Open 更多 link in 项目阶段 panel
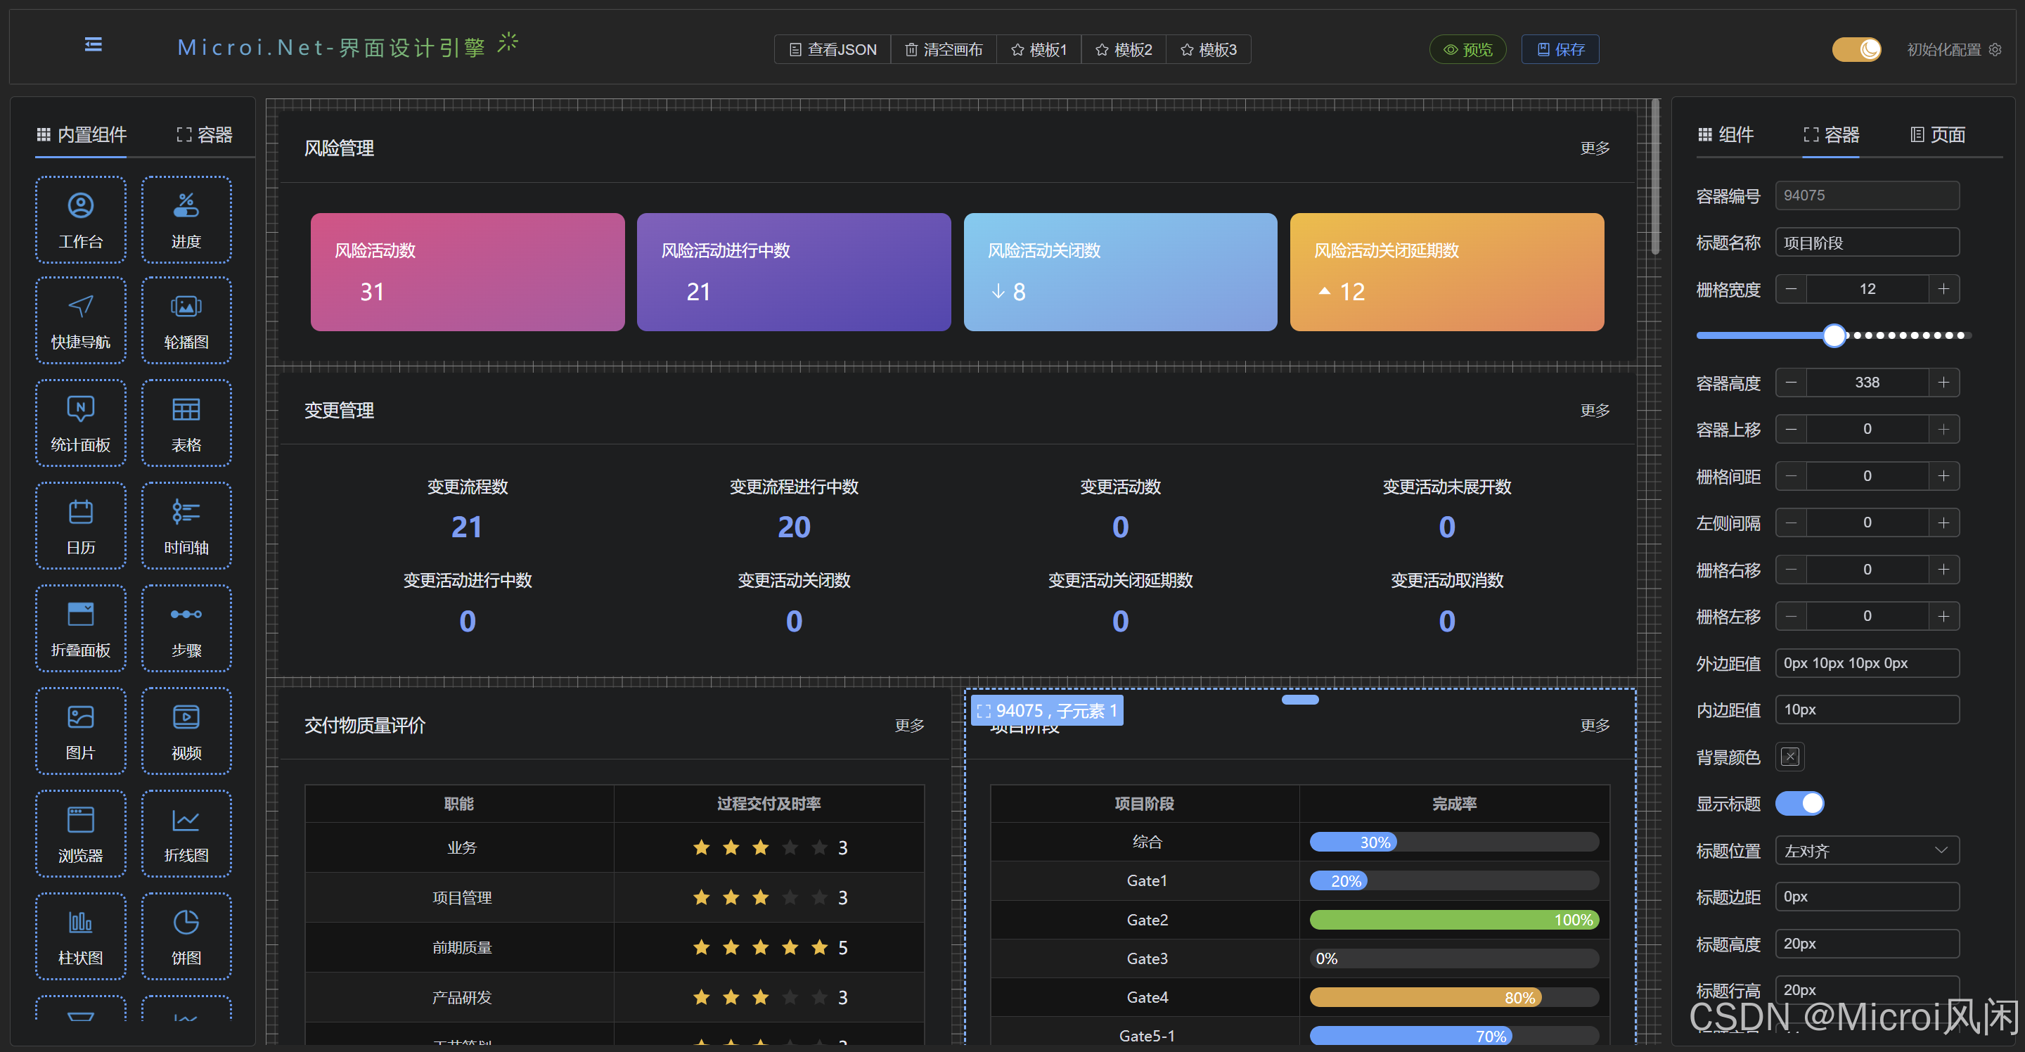2025x1052 pixels. (1595, 725)
